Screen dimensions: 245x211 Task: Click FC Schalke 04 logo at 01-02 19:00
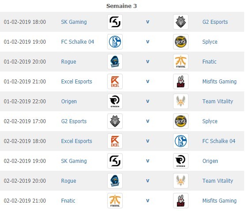115,42
